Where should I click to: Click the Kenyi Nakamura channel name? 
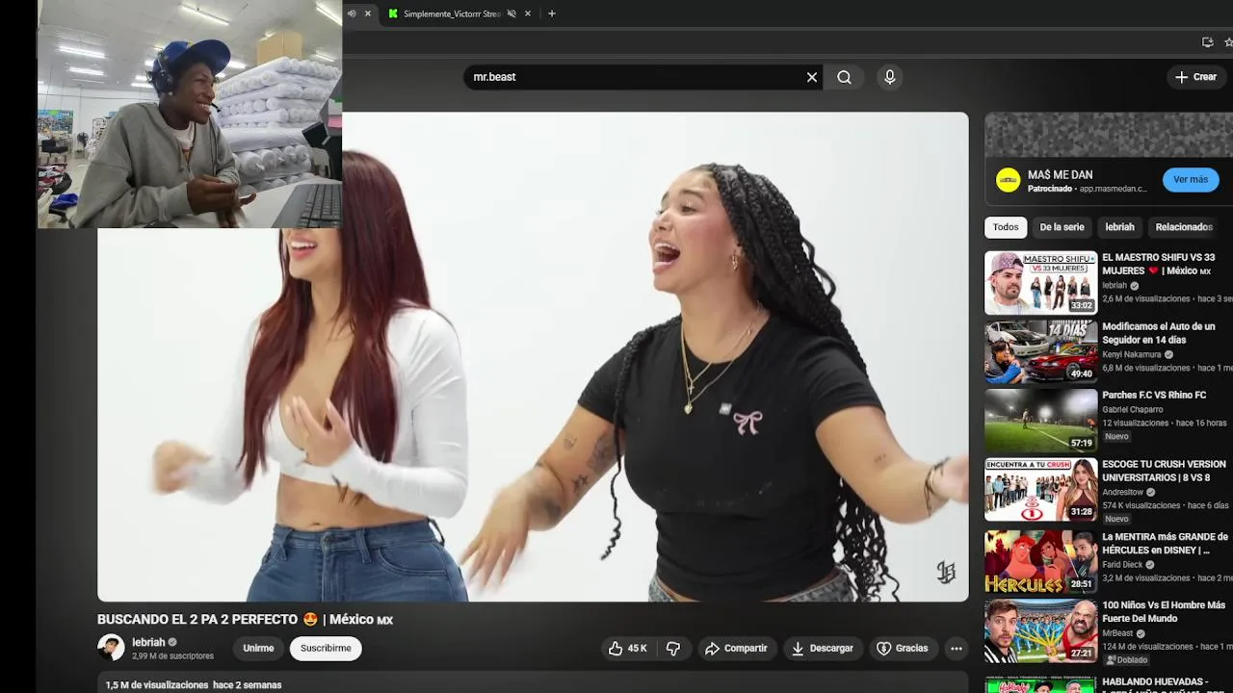[1131, 354]
